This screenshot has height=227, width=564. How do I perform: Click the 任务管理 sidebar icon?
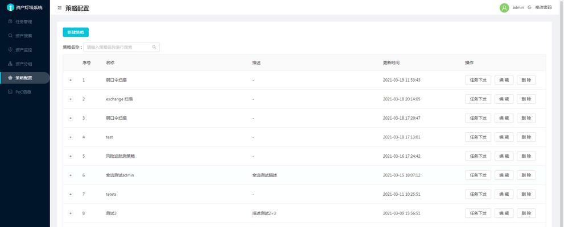pyautogui.click(x=10, y=22)
